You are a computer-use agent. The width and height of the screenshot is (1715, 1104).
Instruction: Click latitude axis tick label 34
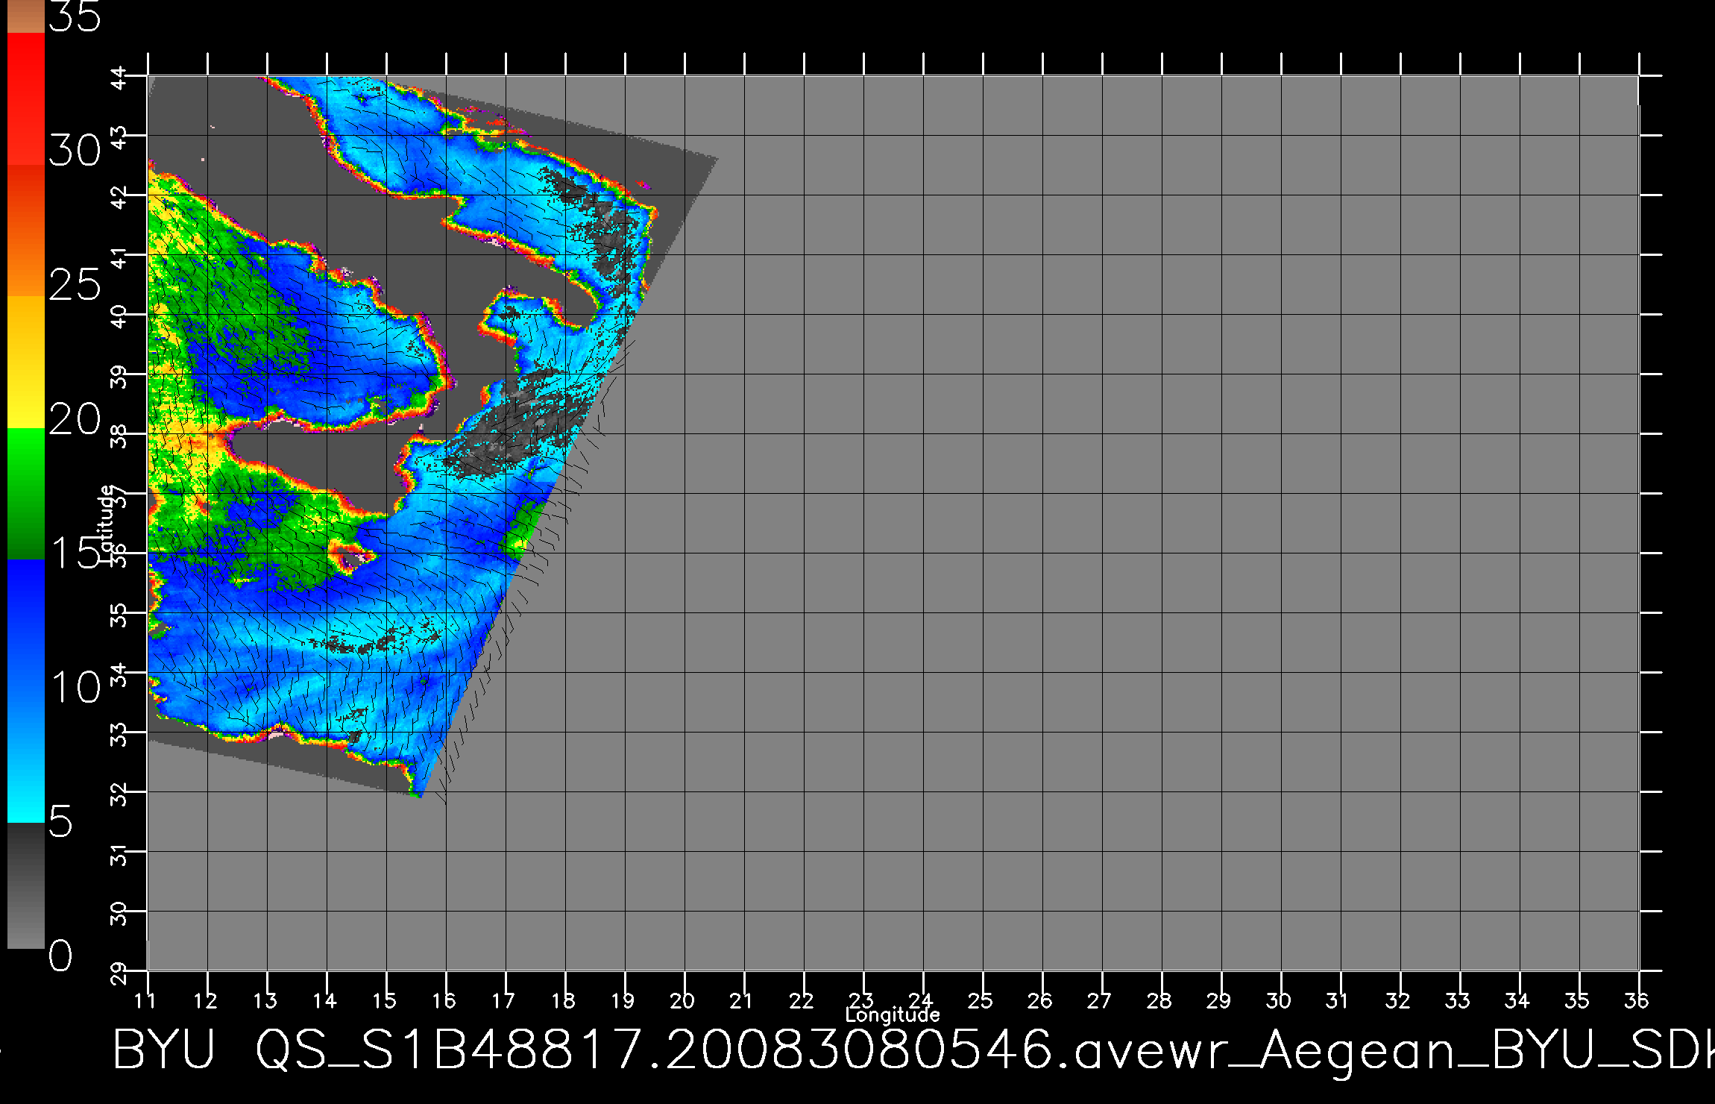pos(120,674)
